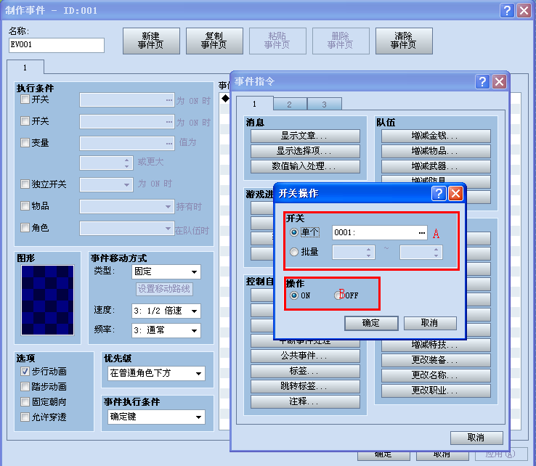Open switch picker ellipsis next to 0001
The width and height of the screenshot is (536, 466).
click(422, 233)
